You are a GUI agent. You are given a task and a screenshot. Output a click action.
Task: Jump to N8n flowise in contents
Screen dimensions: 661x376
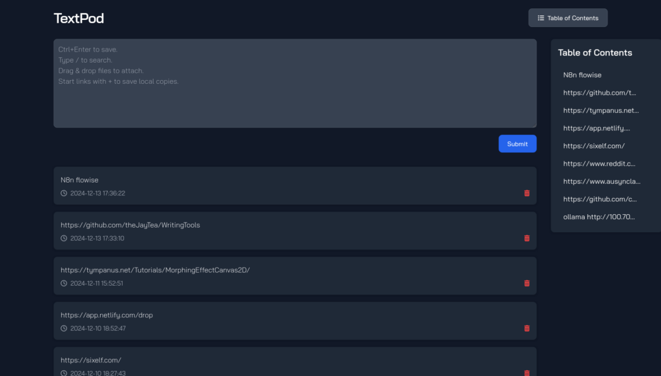tap(582, 75)
